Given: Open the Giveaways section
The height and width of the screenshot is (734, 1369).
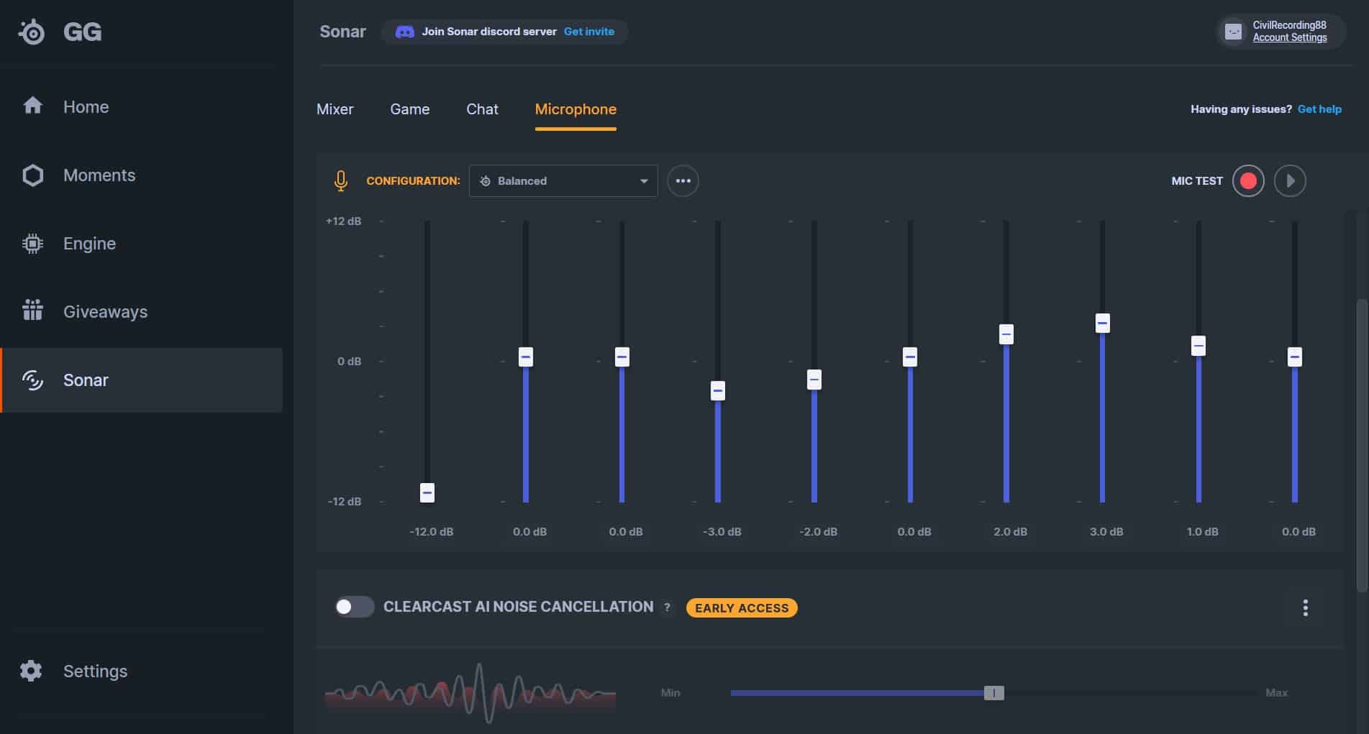Looking at the screenshot, I should point(105,311).
